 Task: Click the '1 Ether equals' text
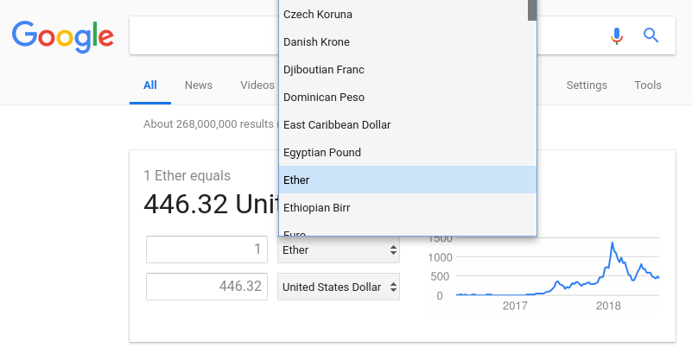(x=187, y=175)
